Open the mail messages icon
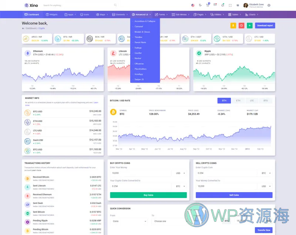The width and height of the screenshot is (296, 235). (215, 5)
